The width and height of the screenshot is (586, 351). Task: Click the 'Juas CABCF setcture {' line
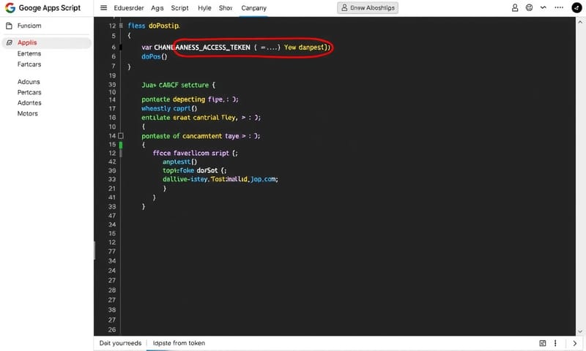coord(178,85)
